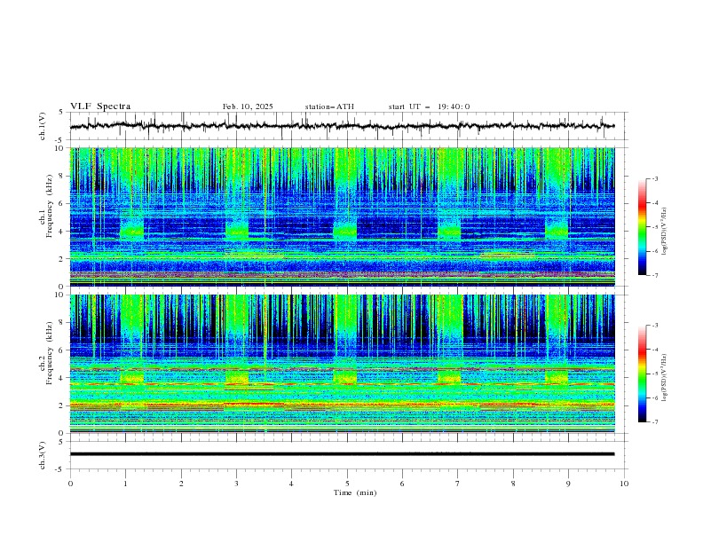Click the '8' kHz tick on ch.1 spectrogram
Screen dimensions: 703x543
(x=63, y=176)
